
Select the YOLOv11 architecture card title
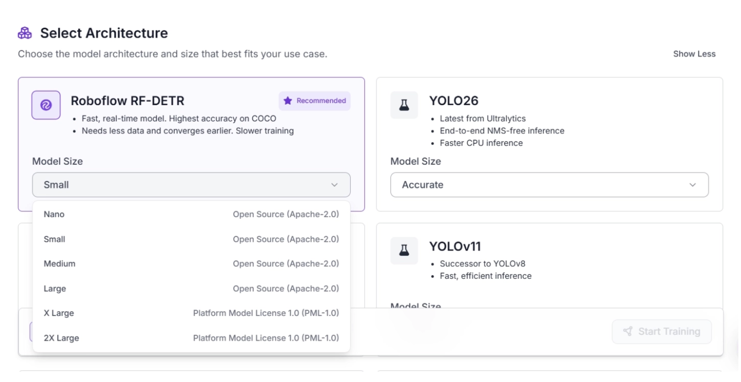point(455,246)
